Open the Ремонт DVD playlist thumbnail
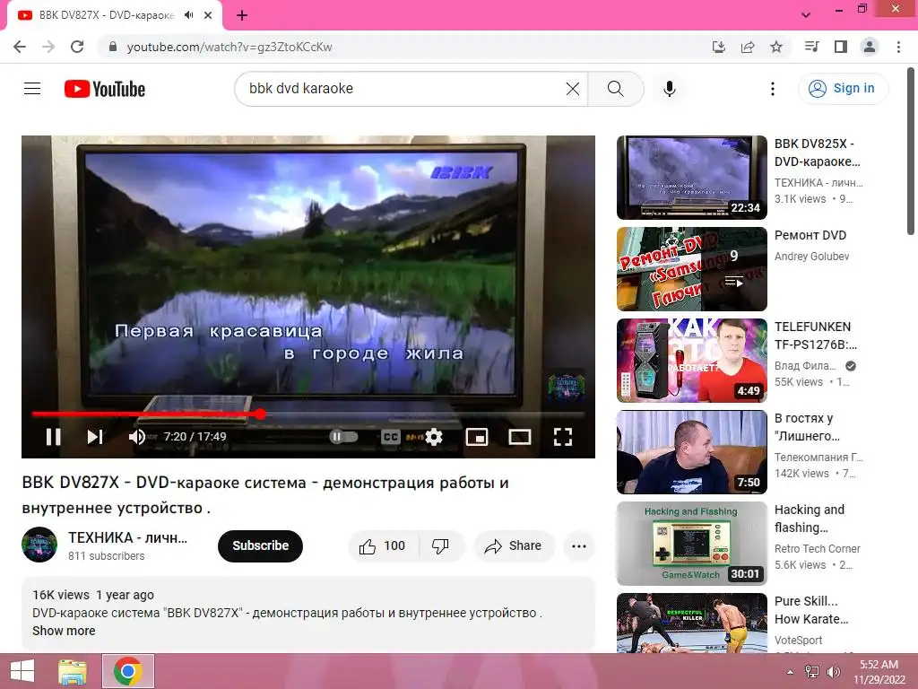 691,269
